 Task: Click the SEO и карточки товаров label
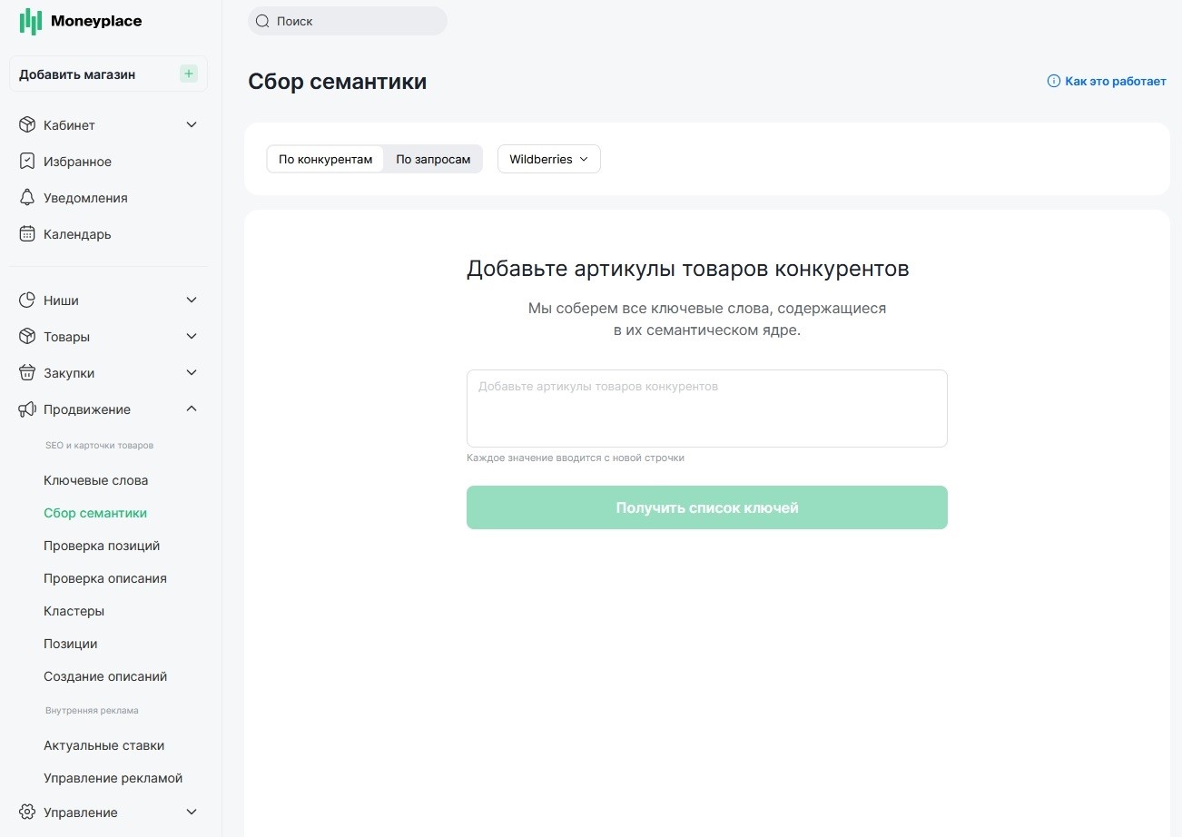(99, 446)
